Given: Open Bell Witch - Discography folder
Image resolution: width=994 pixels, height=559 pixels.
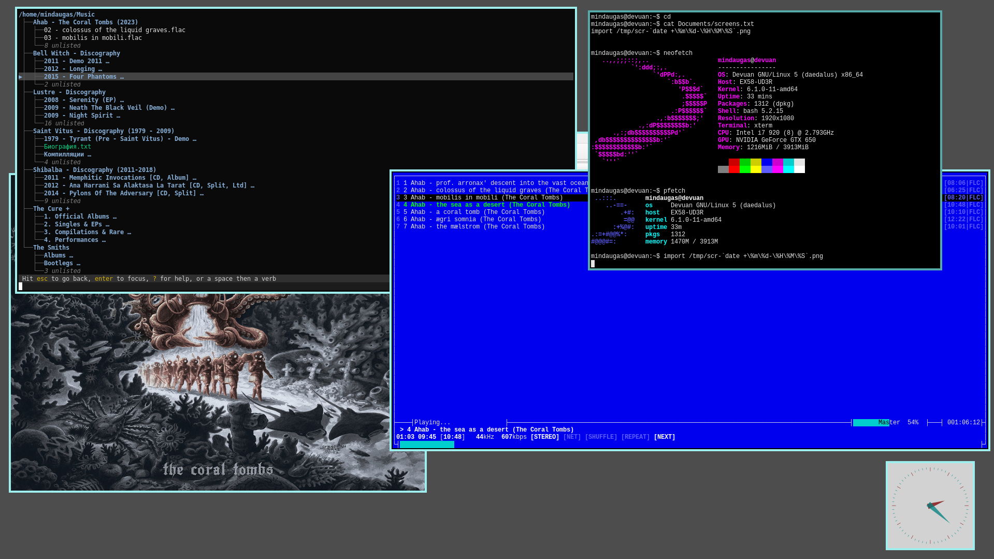Looking at the screenshot, I should (x=77, y=53).
